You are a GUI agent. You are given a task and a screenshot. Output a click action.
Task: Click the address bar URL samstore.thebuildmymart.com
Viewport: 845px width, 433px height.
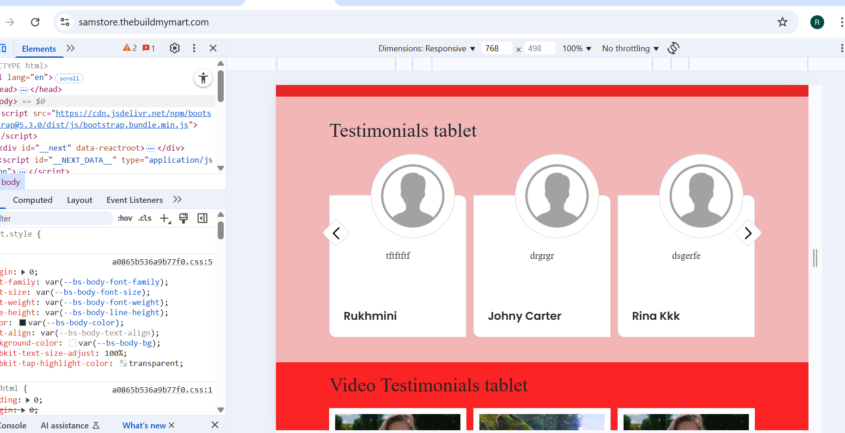tap(144, 22)
